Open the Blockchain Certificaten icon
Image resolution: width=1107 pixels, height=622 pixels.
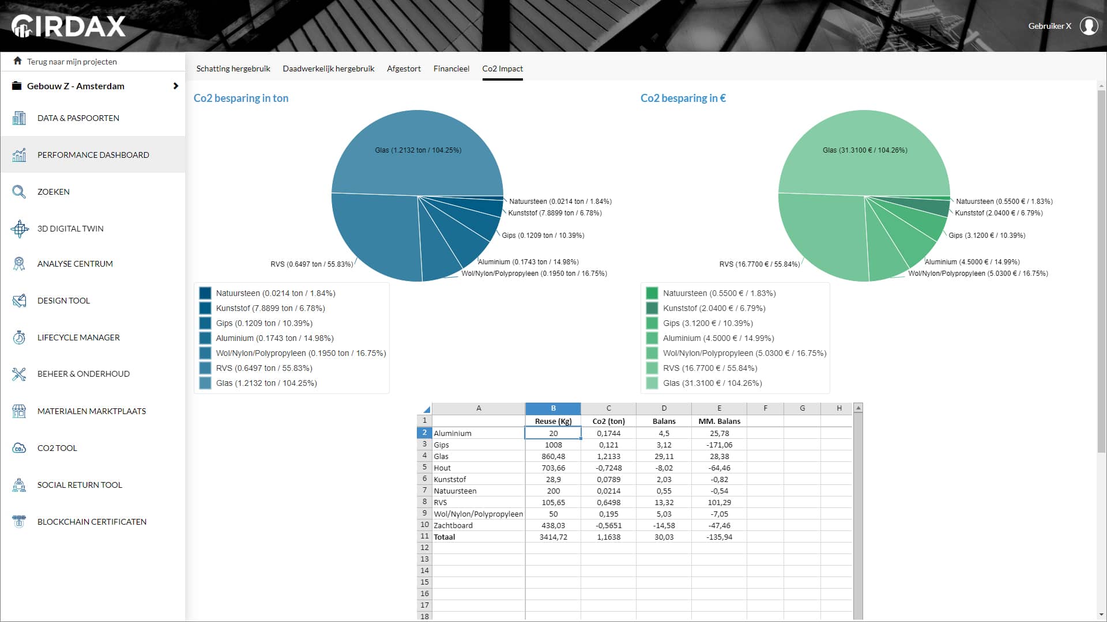pyautogui.click(x=19, y=522)
